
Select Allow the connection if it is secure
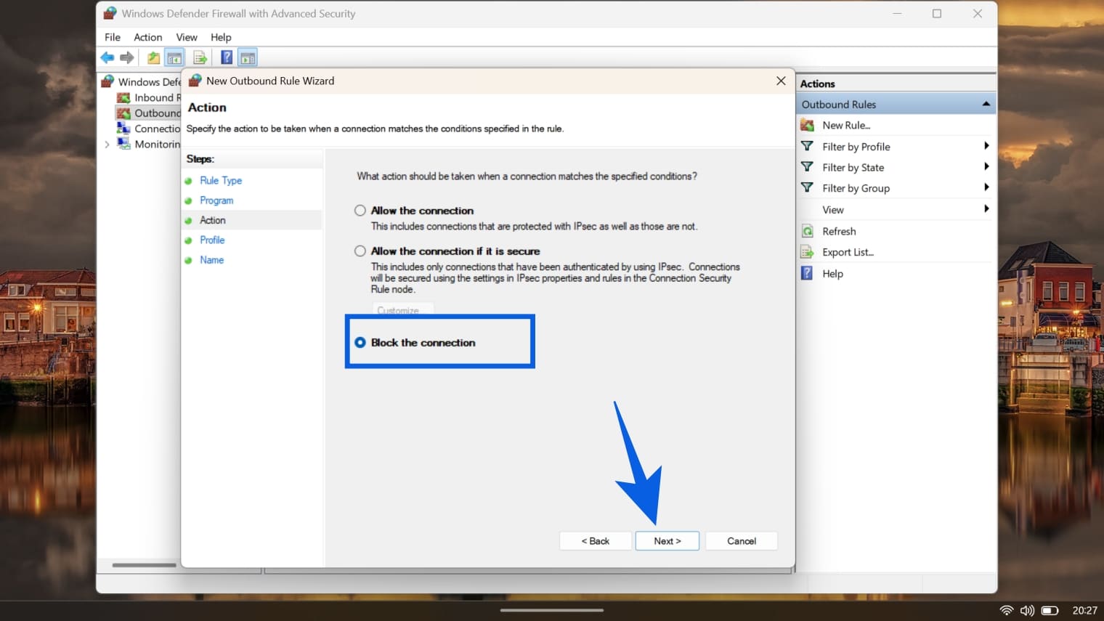pyautogui.click(x=360, y=251)
